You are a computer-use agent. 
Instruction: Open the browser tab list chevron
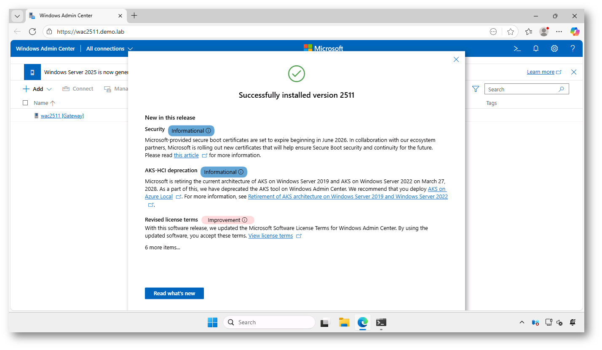click(17, 16)
